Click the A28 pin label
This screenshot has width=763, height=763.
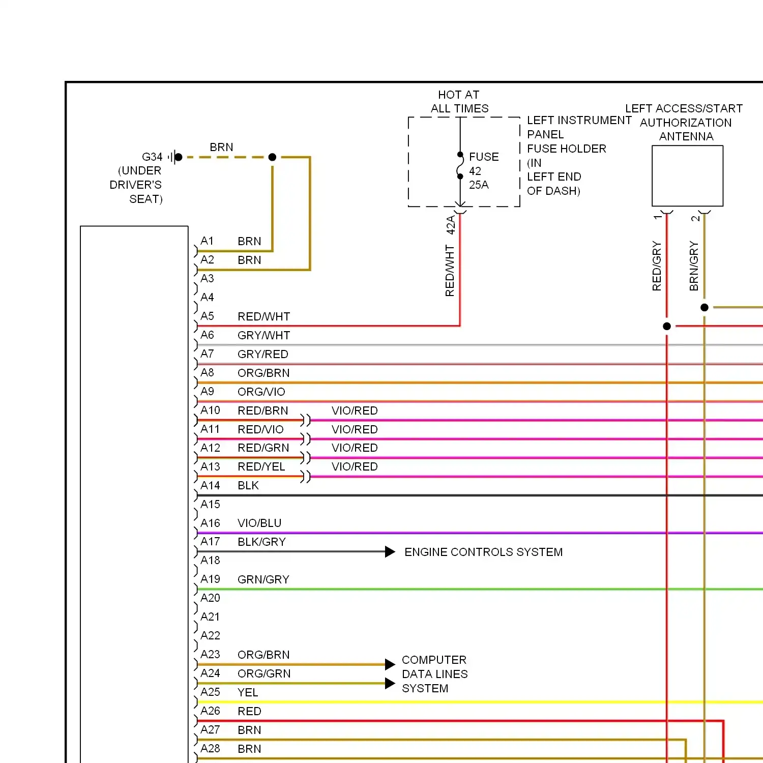pyautogui.click(x=210, y=748)
